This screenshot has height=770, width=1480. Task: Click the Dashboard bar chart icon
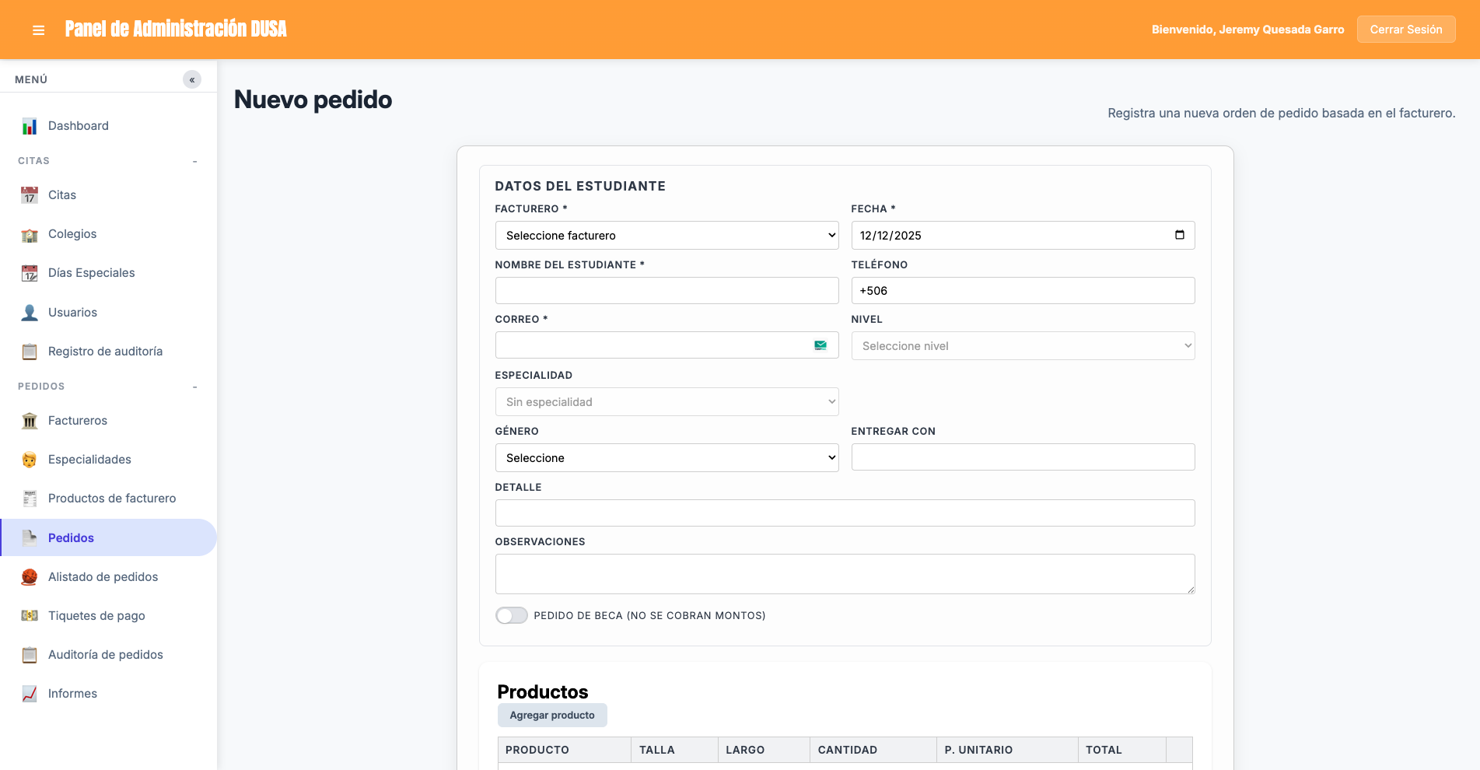point(30,126)
